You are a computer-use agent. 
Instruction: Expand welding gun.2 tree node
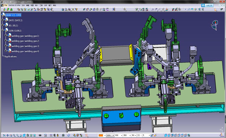pyautogui.click(x=6, y=40)
